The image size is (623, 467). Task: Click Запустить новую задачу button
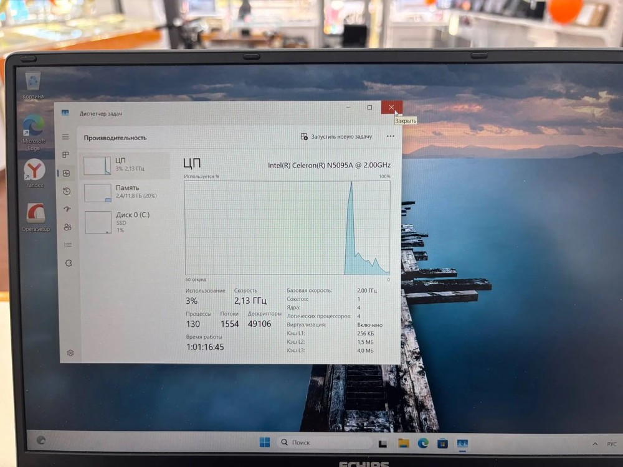pyautogui.click(x=336, y=136)
